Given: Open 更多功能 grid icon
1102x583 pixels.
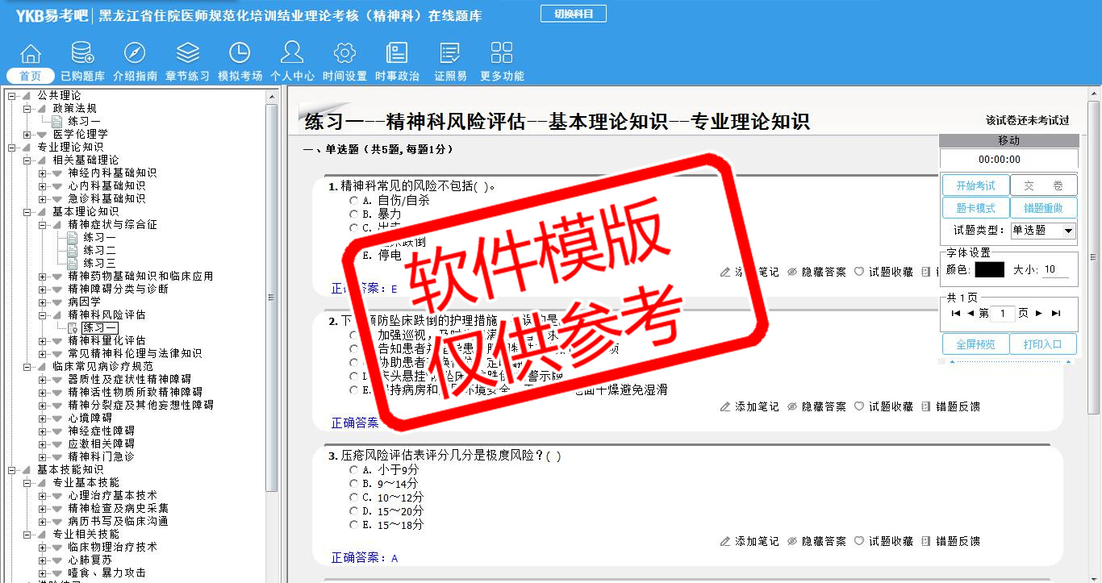Looking at the screenshot, I should click(502, 53).
